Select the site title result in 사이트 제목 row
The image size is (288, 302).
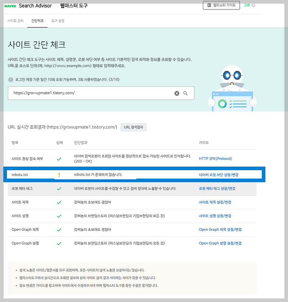pyautogui.click(x=93, y=202)
